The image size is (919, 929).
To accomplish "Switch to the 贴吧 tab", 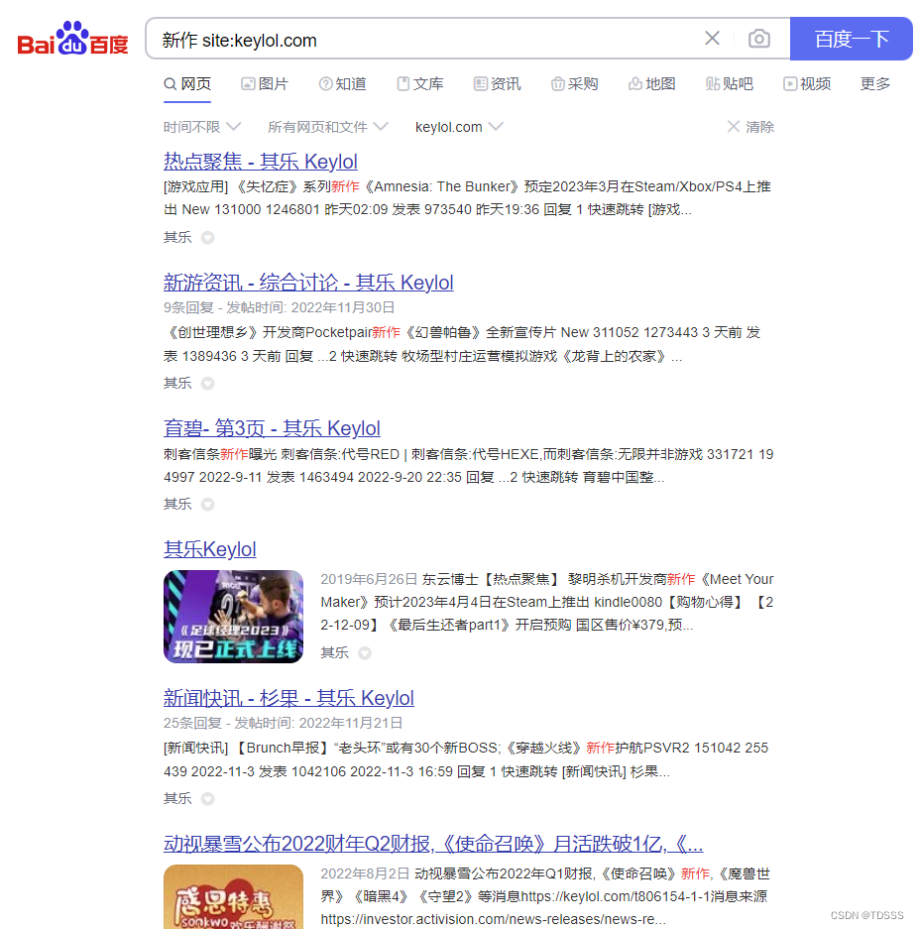I will point(730,84).
